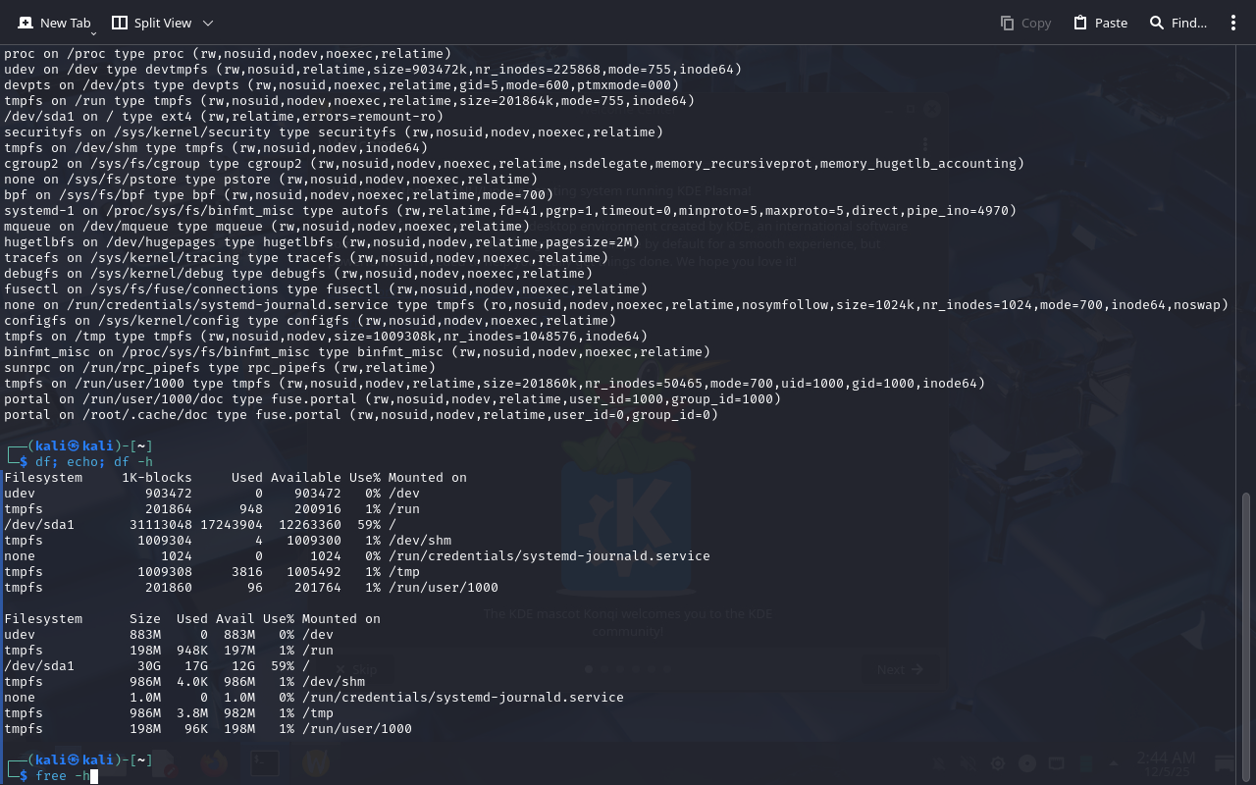Image resolution: width=1256 pixels, height=785 pixels.
Task: Expand the New Tab profile dropdown arrow
Action: point(93,32)
